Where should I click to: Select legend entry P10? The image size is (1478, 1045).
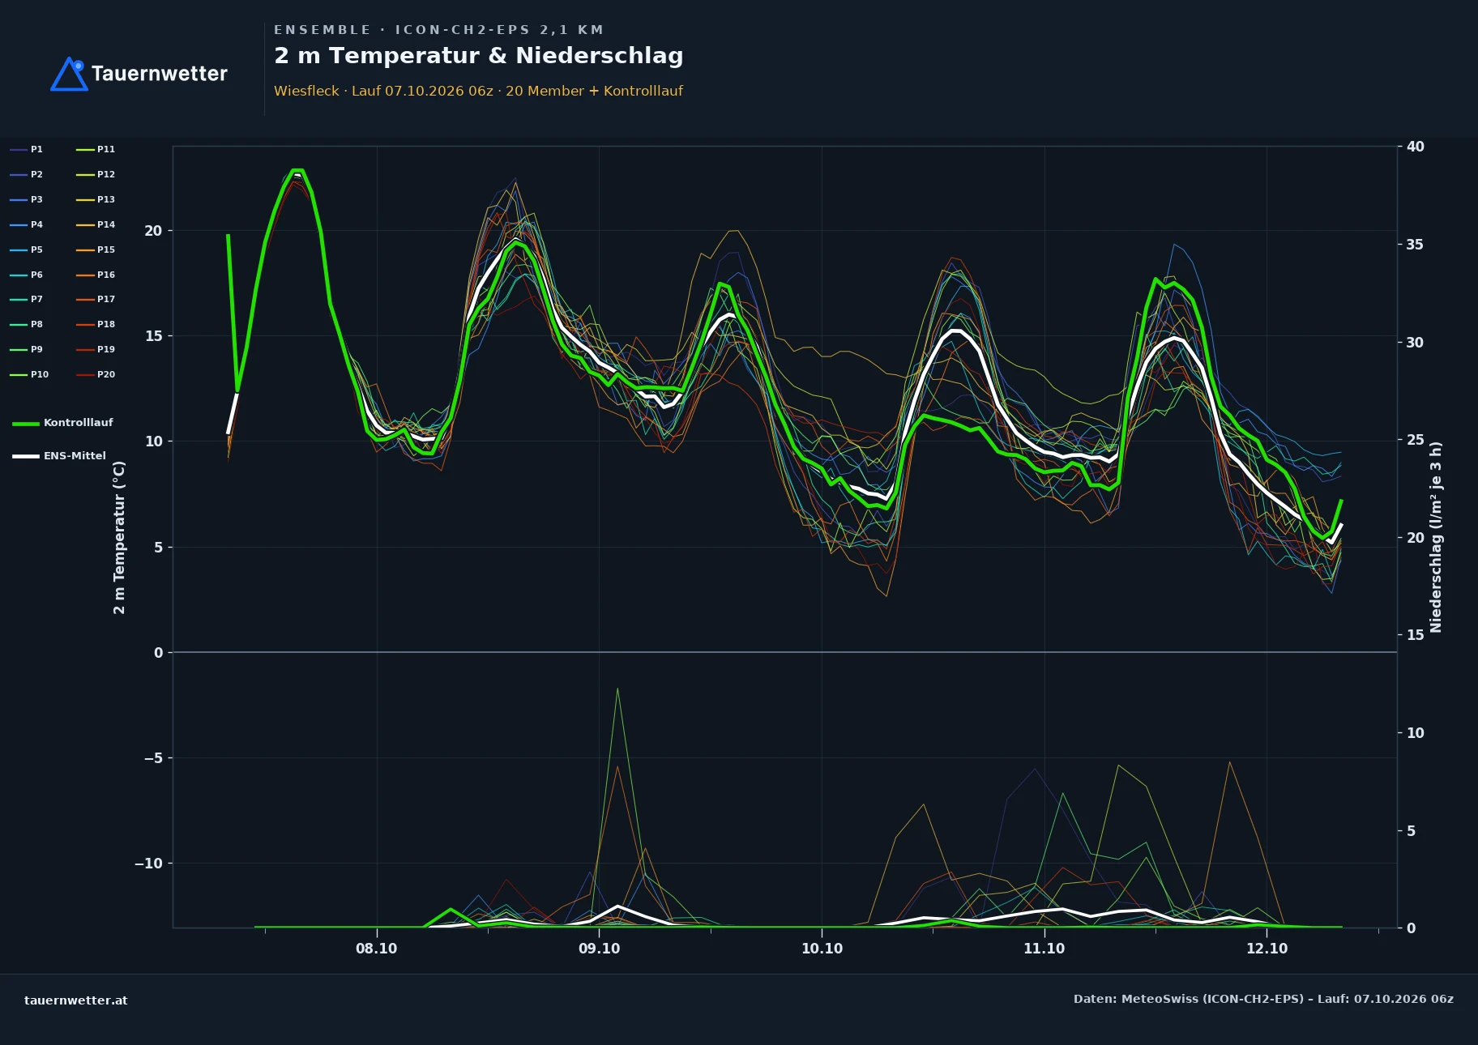point(29,374)
